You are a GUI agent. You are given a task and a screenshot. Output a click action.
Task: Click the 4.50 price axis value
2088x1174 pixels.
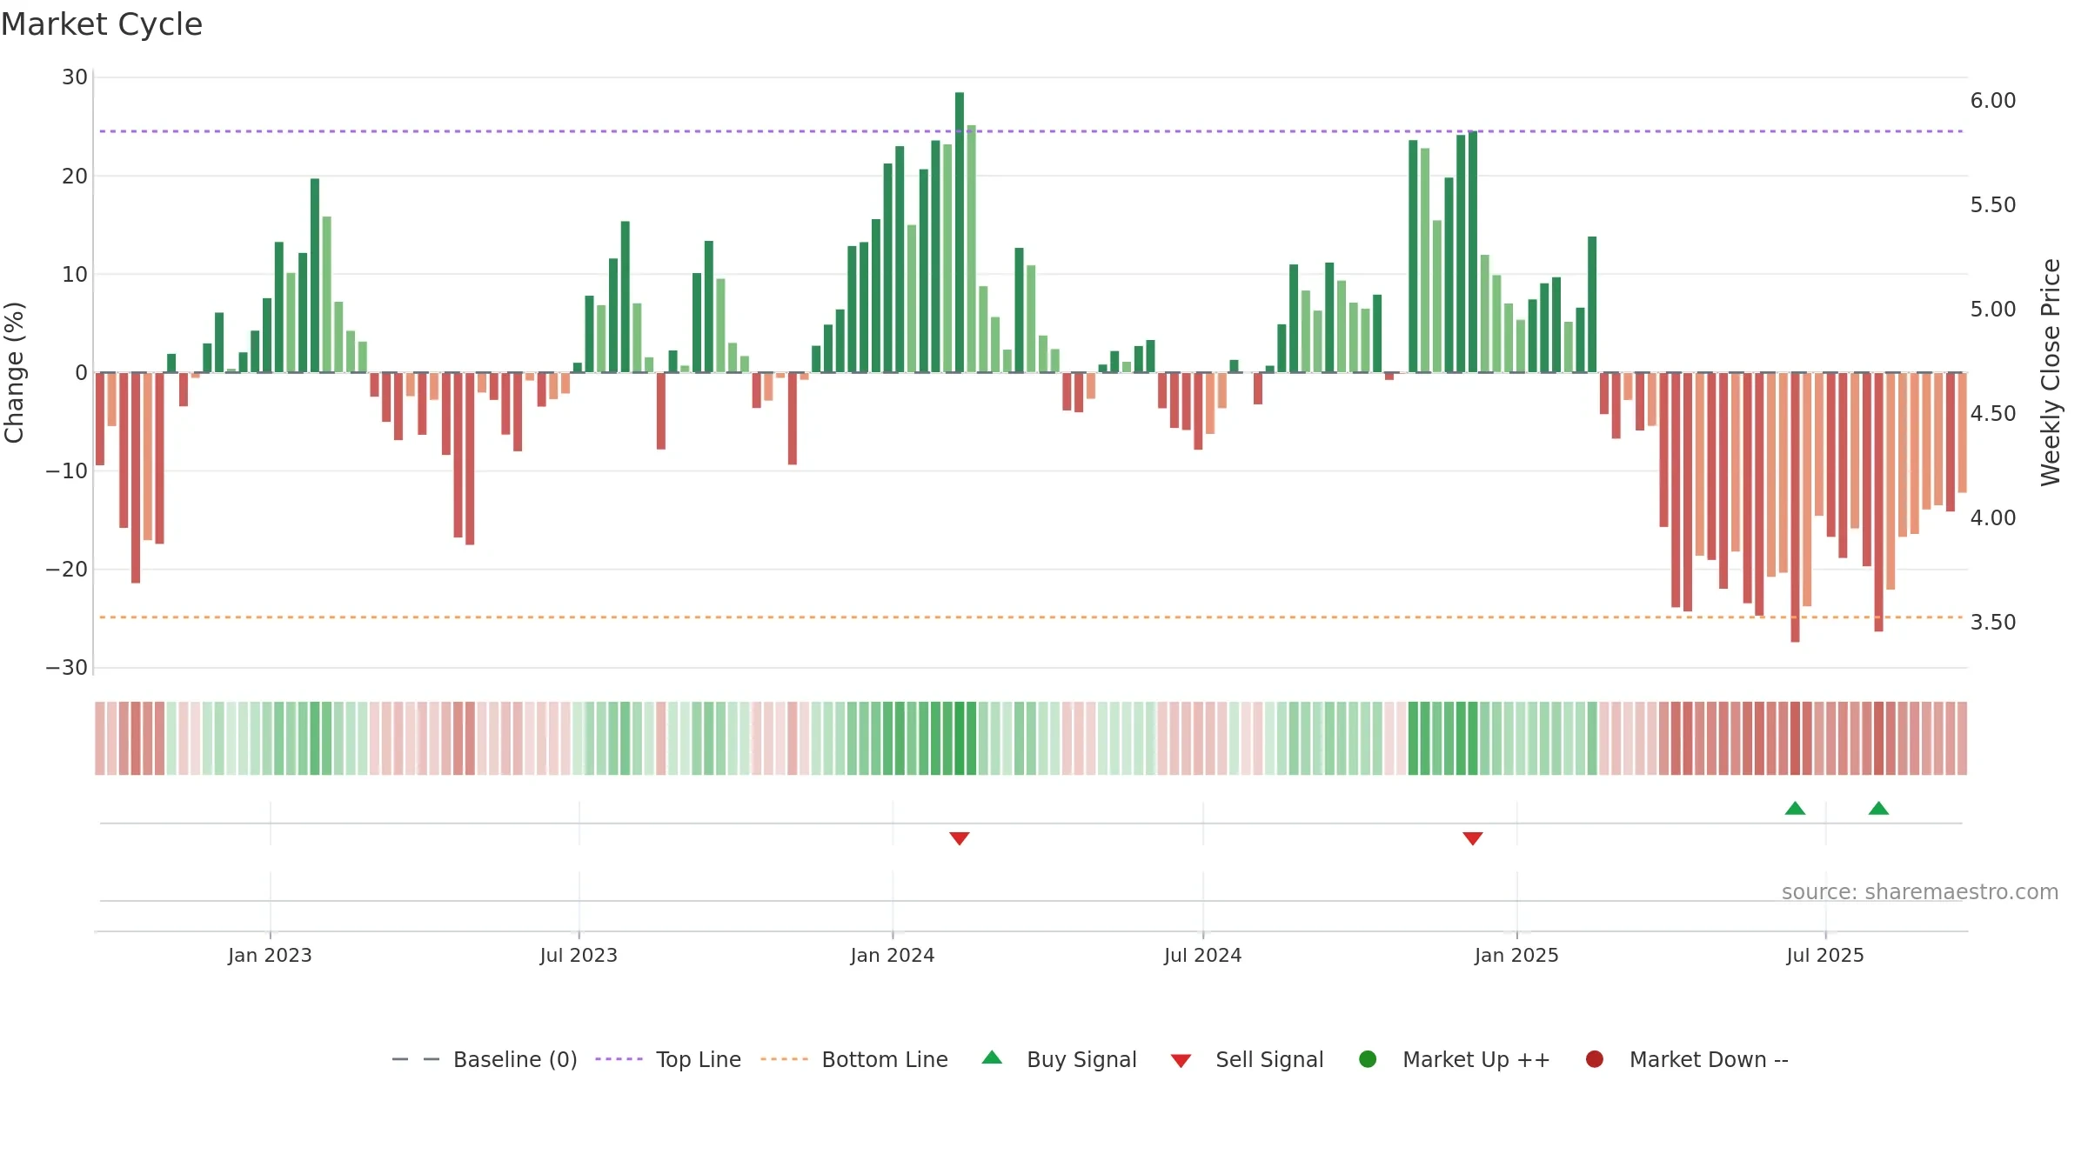(1993, 414)
